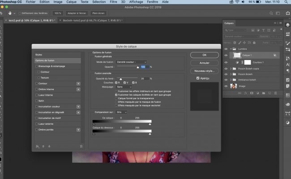Create new layer icon at panel bottom
The image size is (291, 179).
270,93
